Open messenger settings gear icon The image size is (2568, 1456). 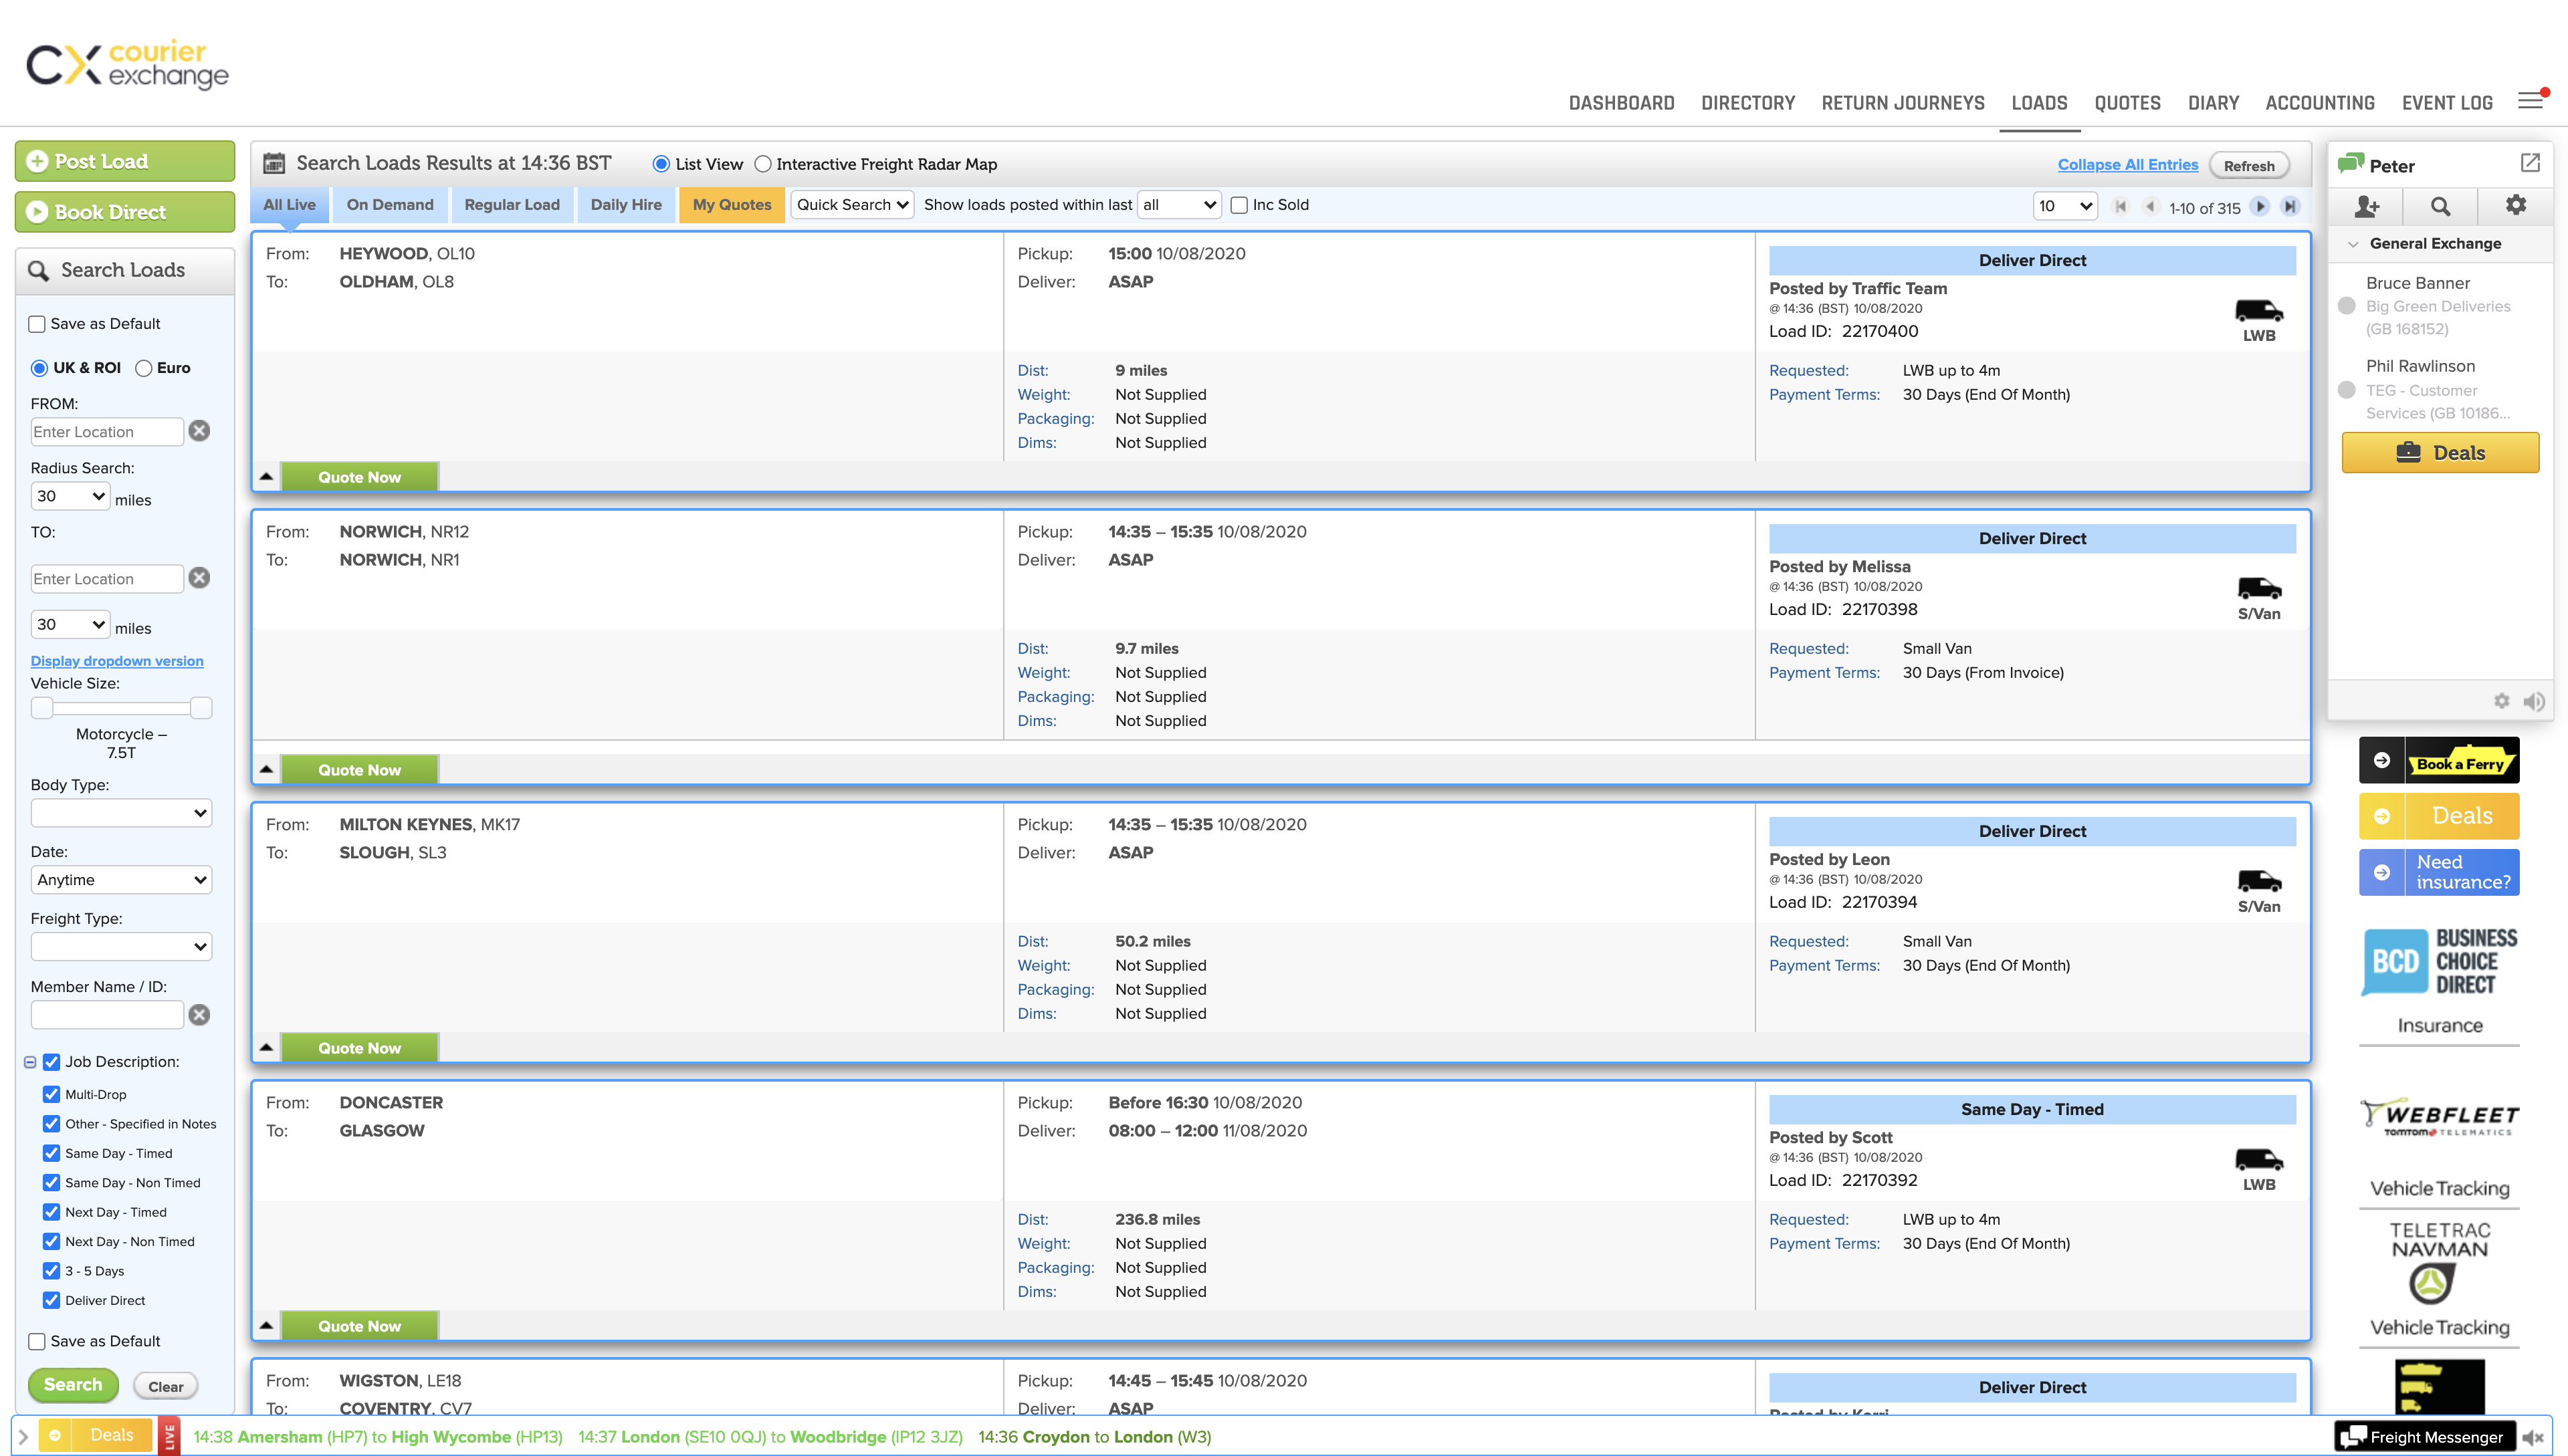tap(2515, 205)
